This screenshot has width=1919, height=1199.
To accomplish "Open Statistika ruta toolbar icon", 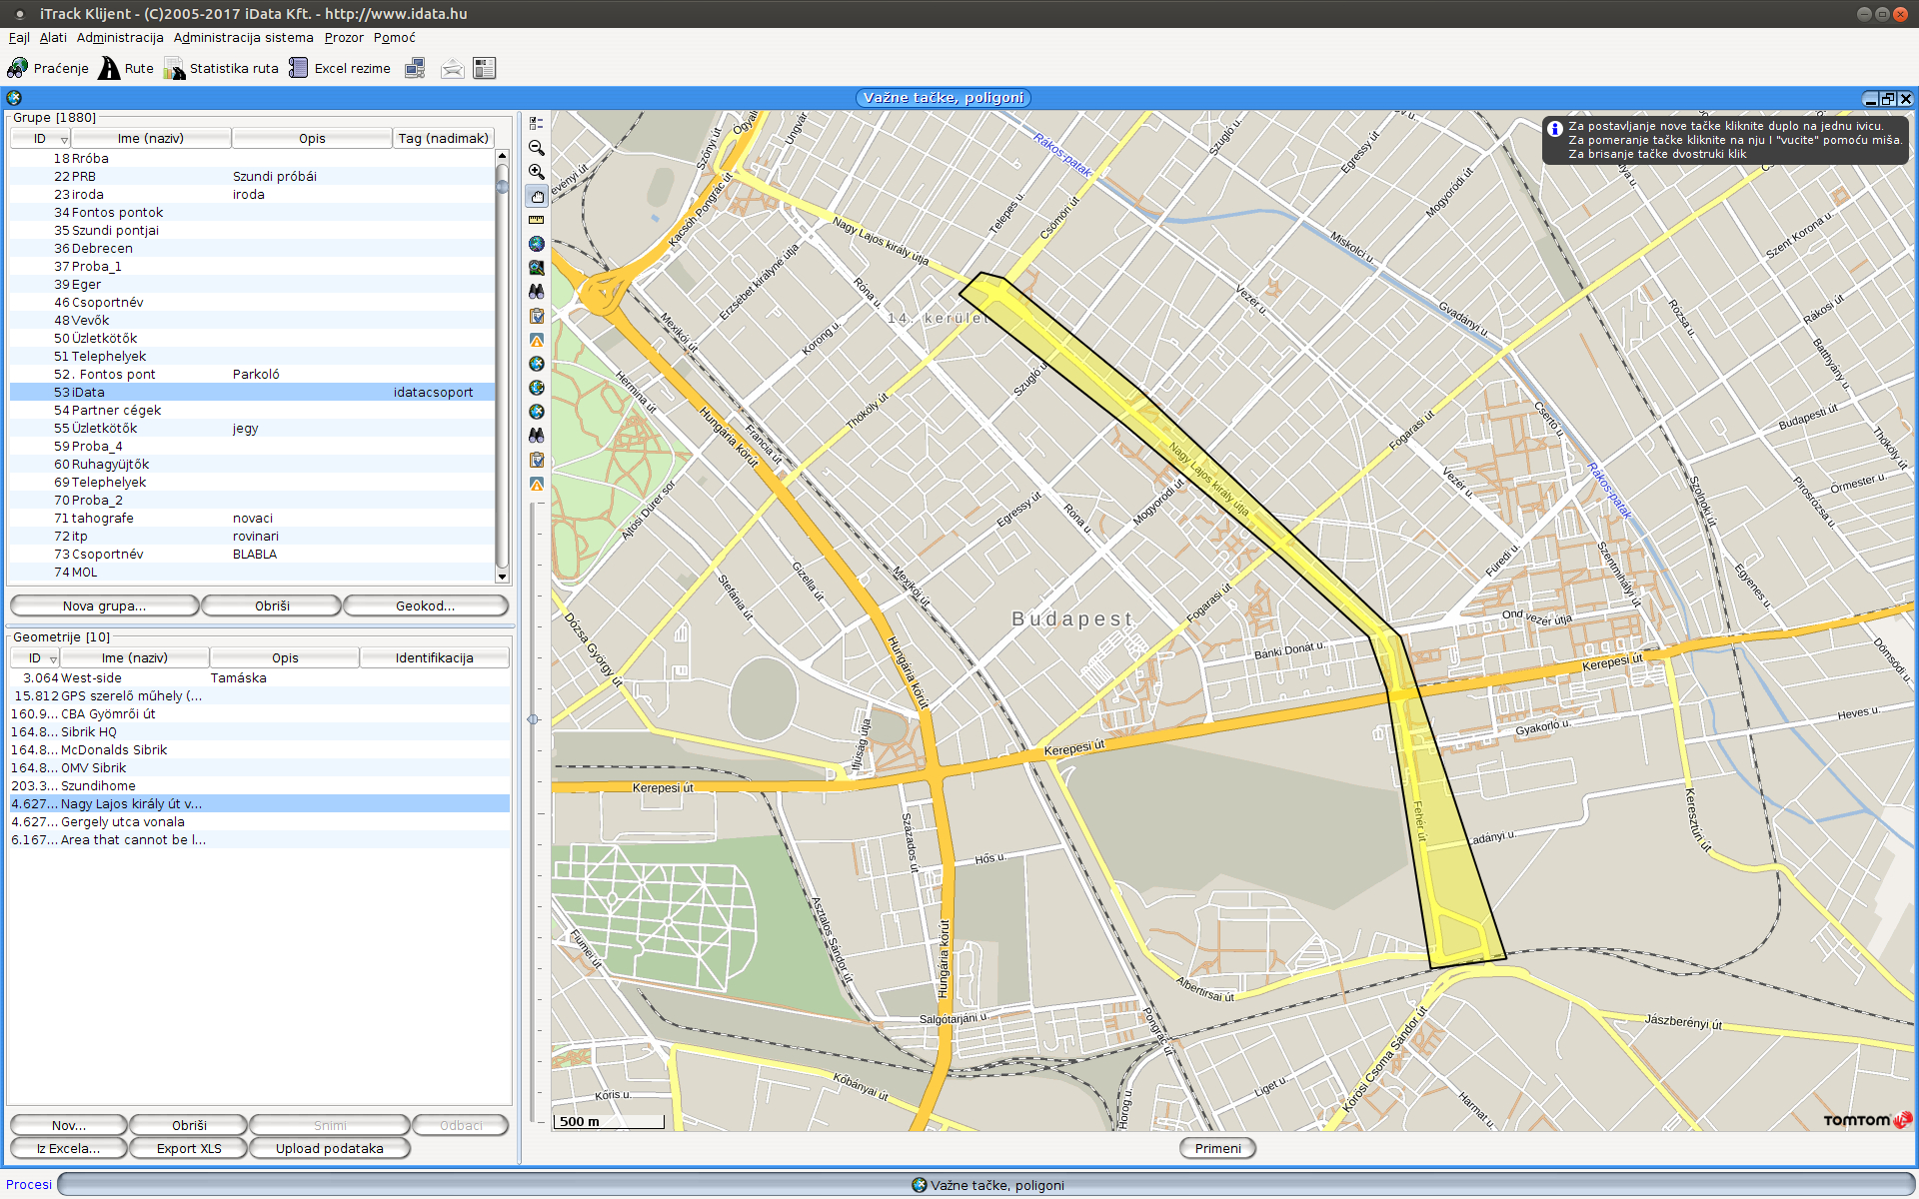I will click(x=222, y=68).
